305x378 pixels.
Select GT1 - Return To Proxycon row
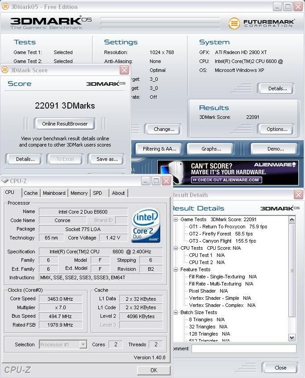click(x=228, y=227)
